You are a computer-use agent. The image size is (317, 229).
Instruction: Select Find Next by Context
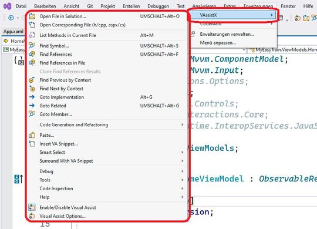106,89
